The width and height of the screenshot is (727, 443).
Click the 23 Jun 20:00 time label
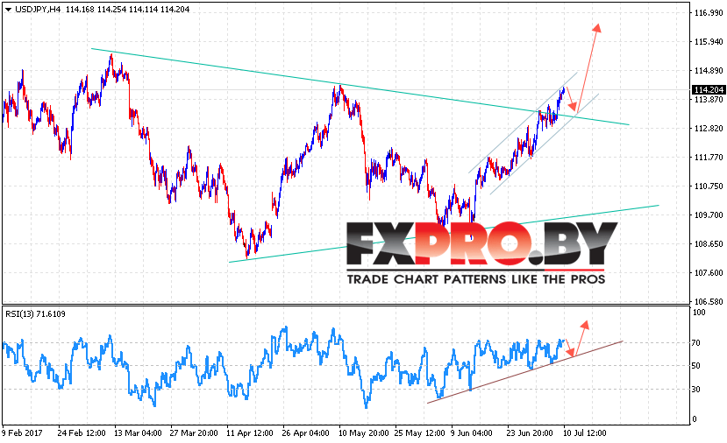tap(529, 433)
